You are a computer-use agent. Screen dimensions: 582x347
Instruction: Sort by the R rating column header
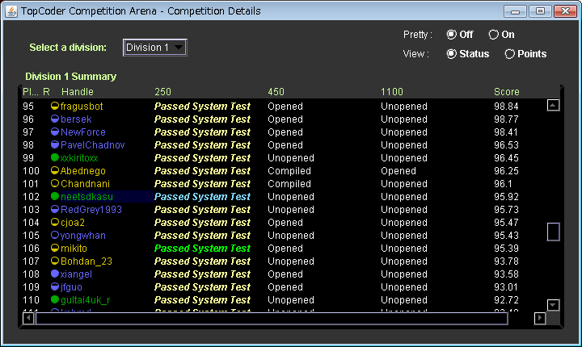click(x=46, y=91)
